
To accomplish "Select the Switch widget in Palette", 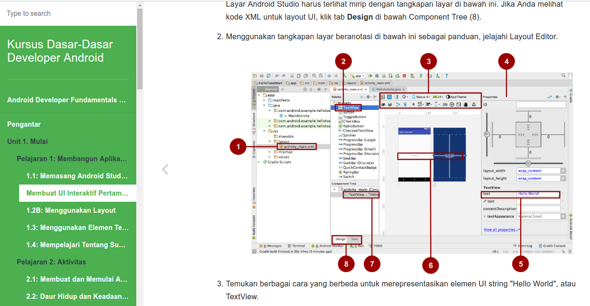I will [349, 177].
